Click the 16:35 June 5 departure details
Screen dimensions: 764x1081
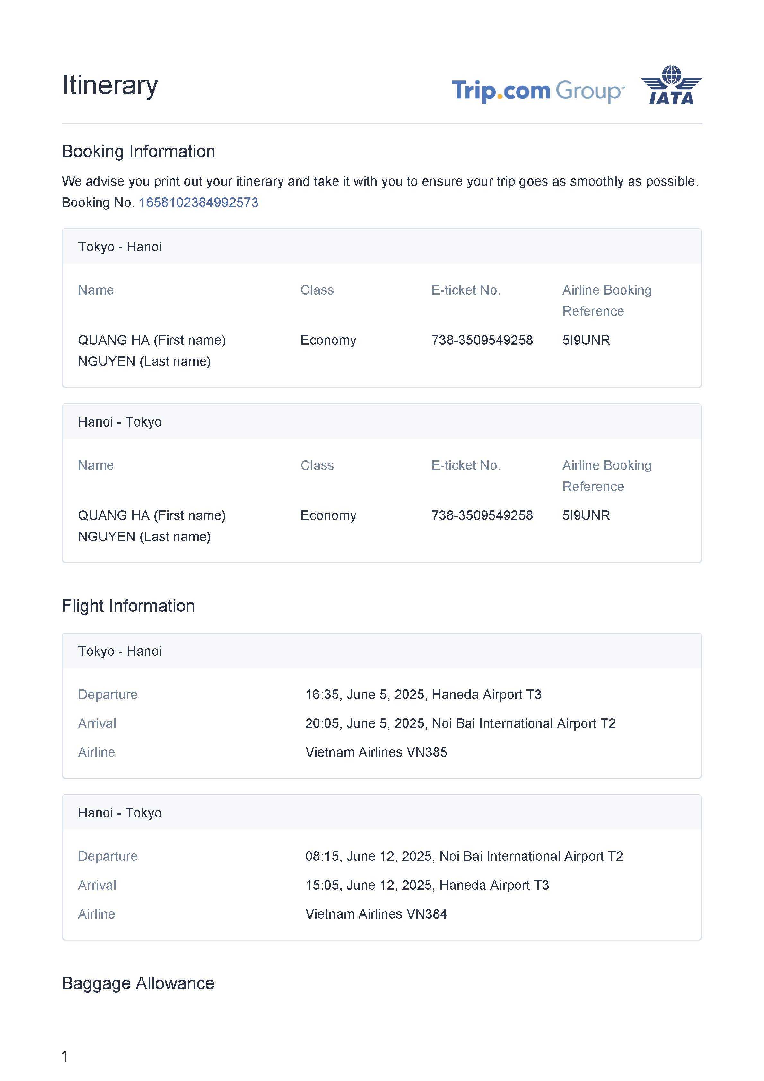tap(423, 695)
